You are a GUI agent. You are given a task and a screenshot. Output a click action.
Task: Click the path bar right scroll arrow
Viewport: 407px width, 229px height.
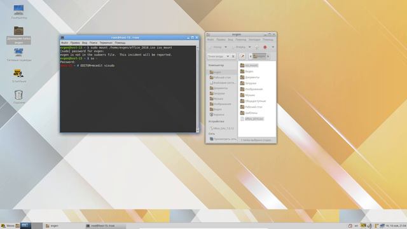268,57
